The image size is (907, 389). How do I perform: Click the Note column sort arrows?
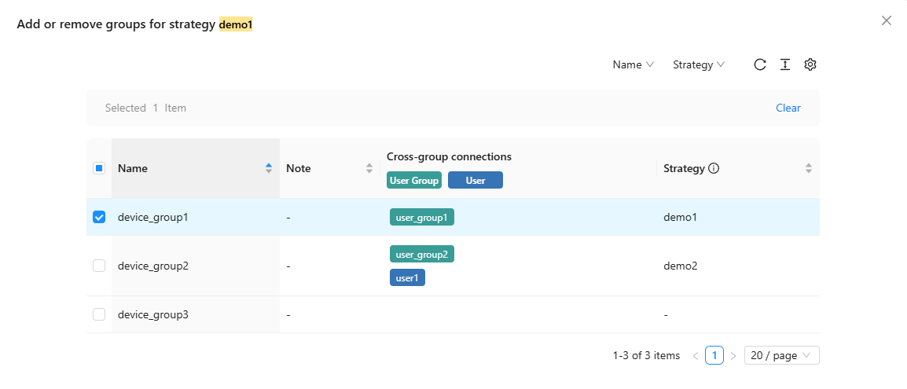pos(369,168)
